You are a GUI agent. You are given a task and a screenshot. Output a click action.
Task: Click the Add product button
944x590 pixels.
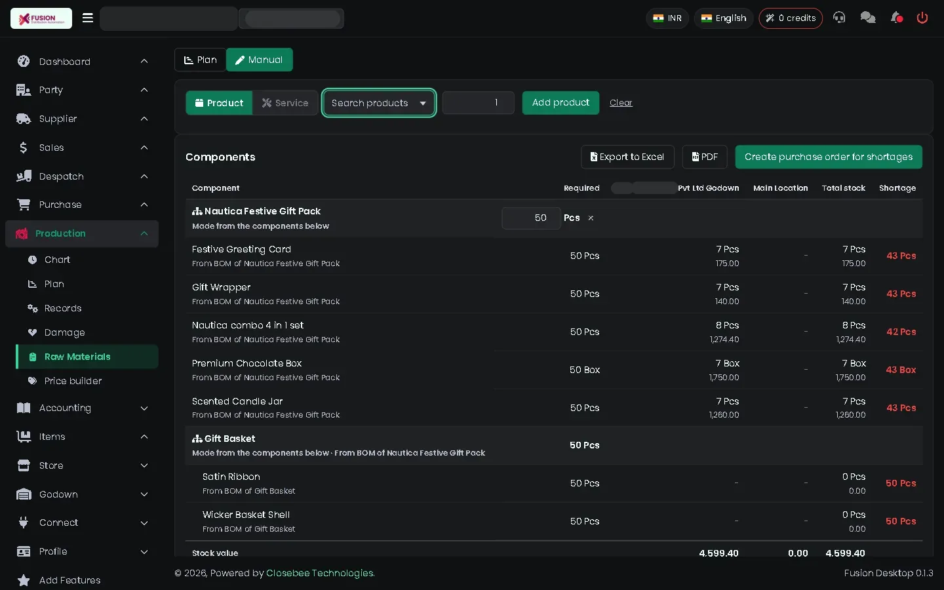560,103
